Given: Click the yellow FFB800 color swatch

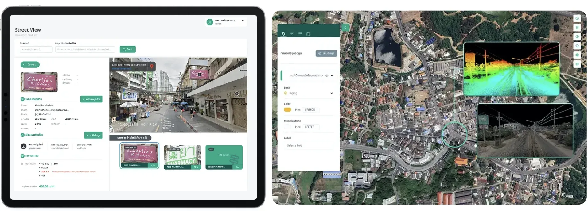Looking at the screenshot, I should coord(287,110).
